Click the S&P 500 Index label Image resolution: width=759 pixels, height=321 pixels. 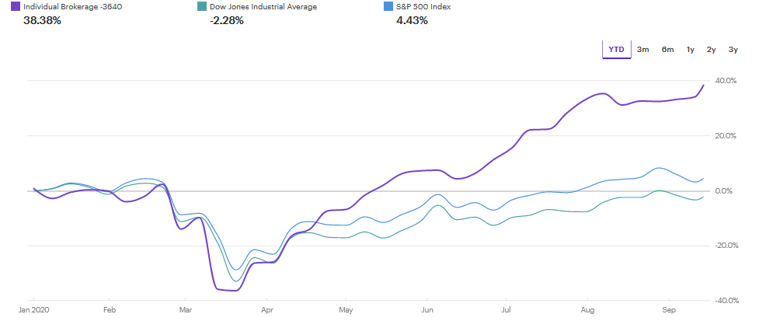click(429, 6)
